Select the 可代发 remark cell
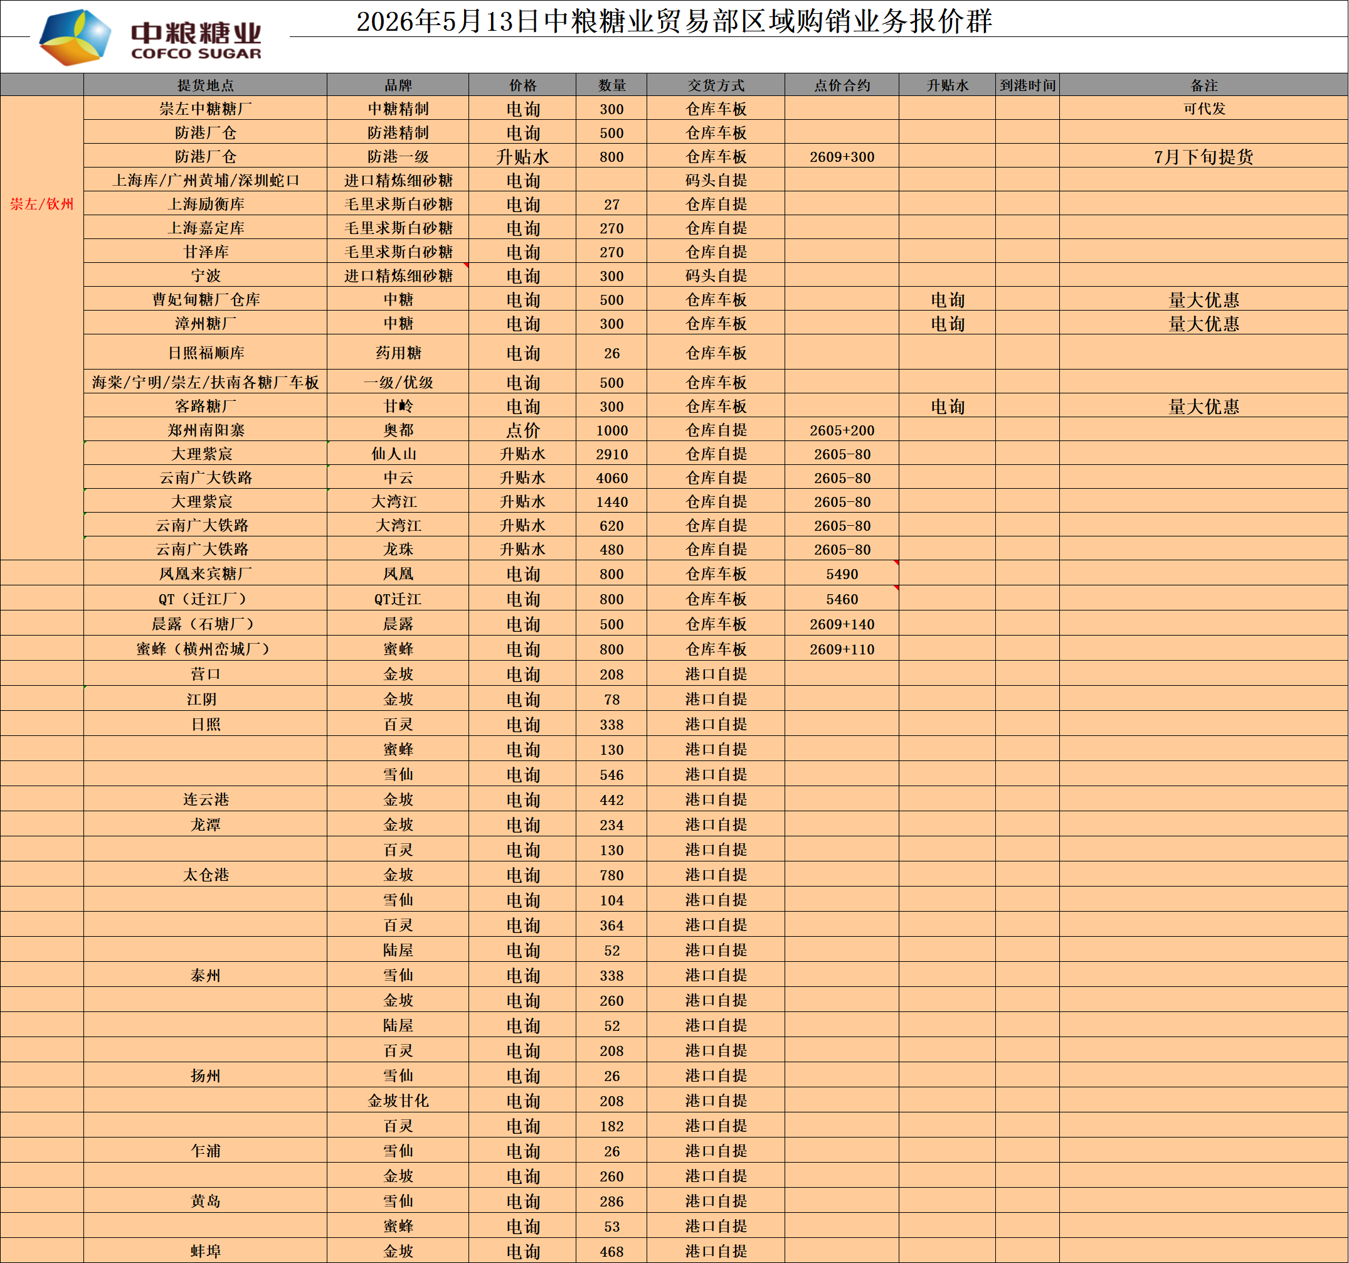 point(1204,109)
